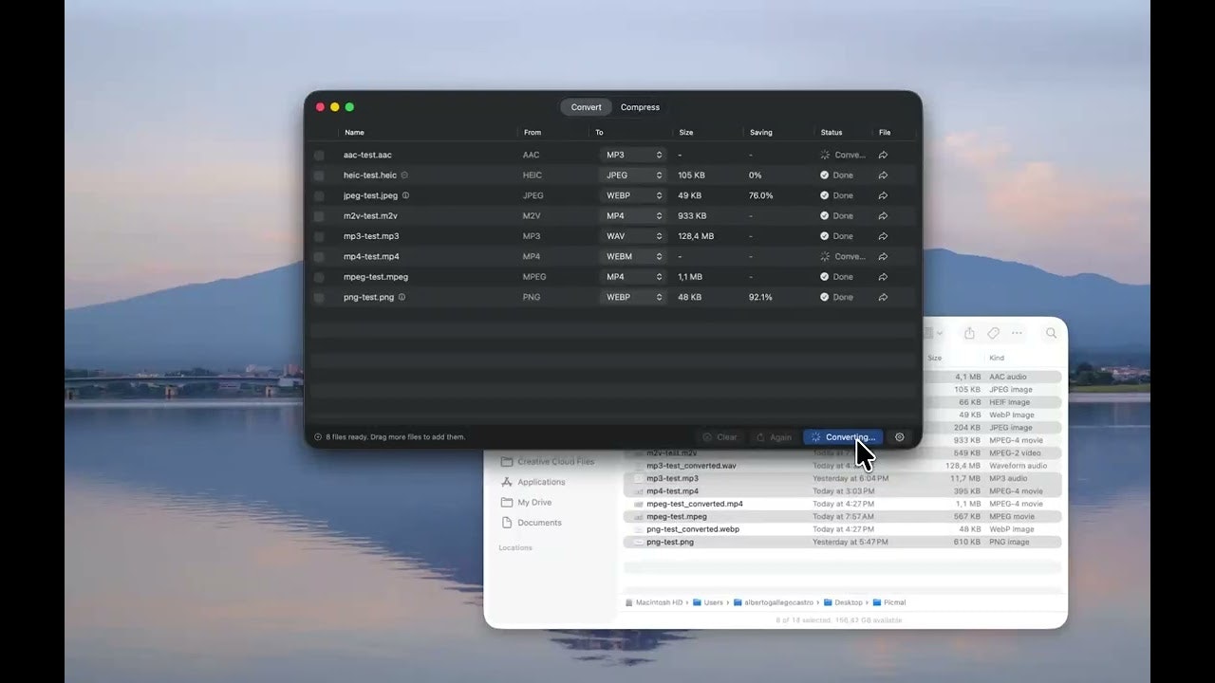Sort by Name column header
Screen dimensions: 1215x683
(354, 133)
